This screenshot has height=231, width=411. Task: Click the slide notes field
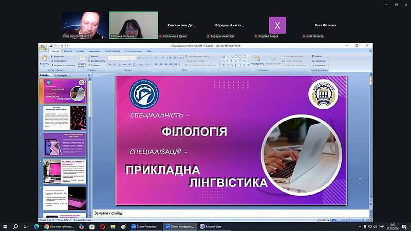coord(230,213)
